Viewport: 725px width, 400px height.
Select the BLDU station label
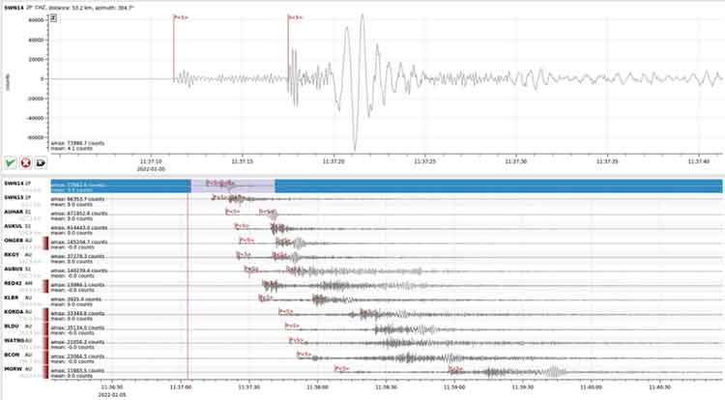click(12, 327)
